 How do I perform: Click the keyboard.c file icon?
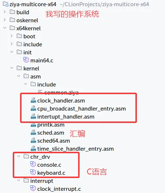coord(33,172)
